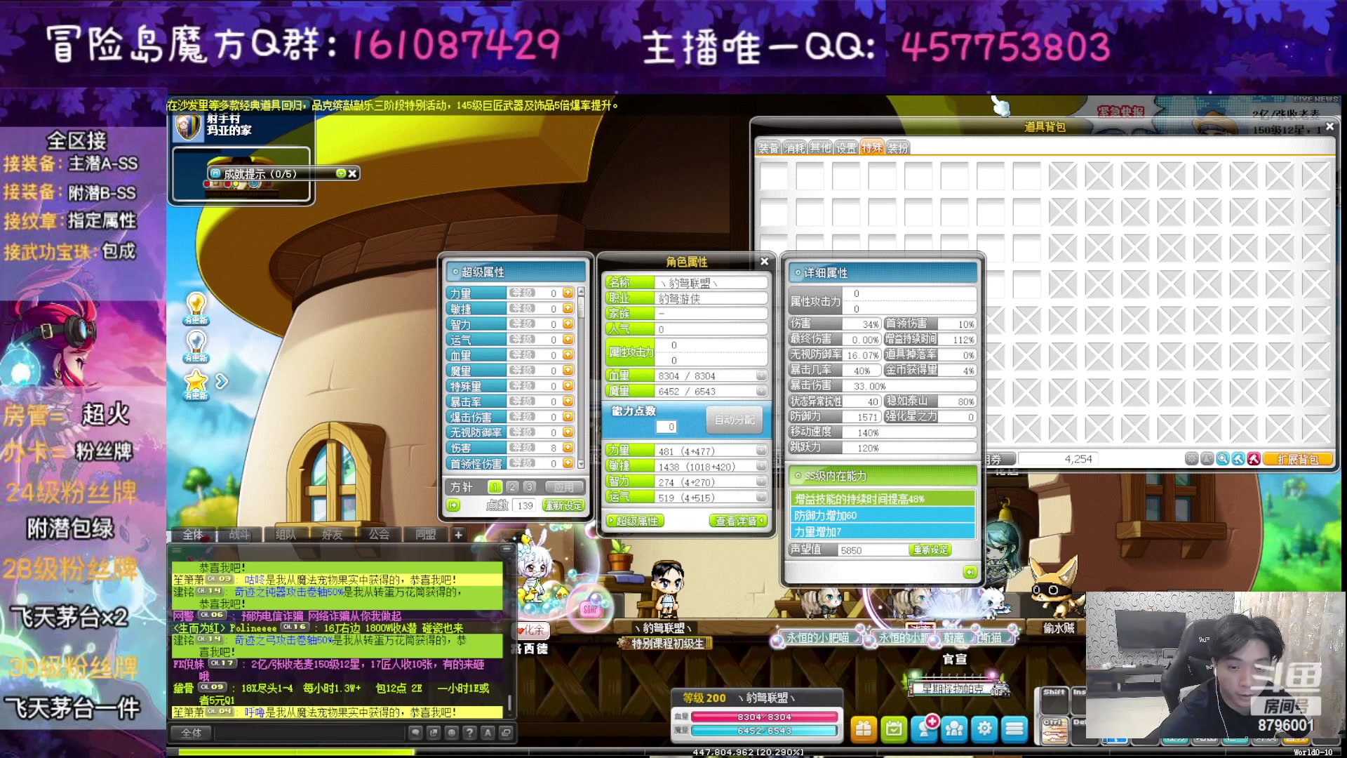Click the green collapse arrow in detail stats panel
Image resolution: width=1347 pixels, height=758 pixels.
[970, 573]
